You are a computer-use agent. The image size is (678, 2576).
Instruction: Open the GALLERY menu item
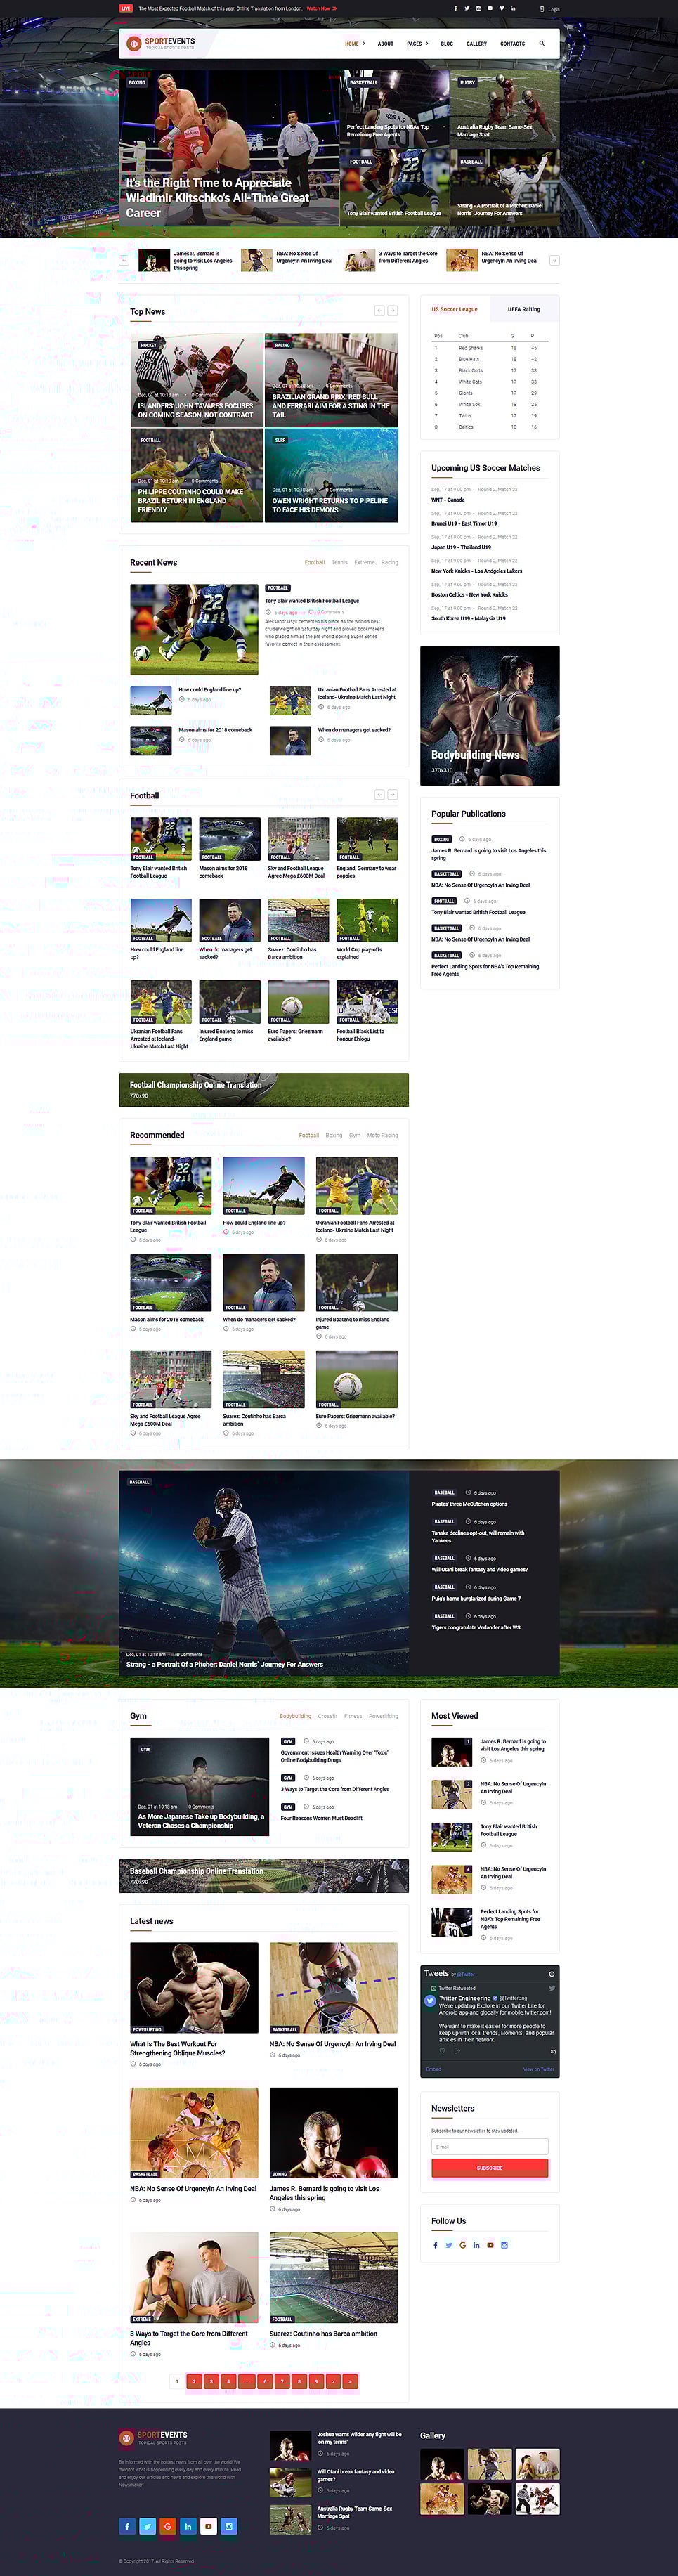477,44
